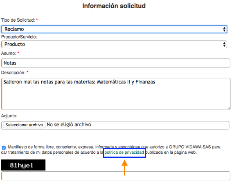Click the 'Información solicitud' heading

click(x=114, y=6)
